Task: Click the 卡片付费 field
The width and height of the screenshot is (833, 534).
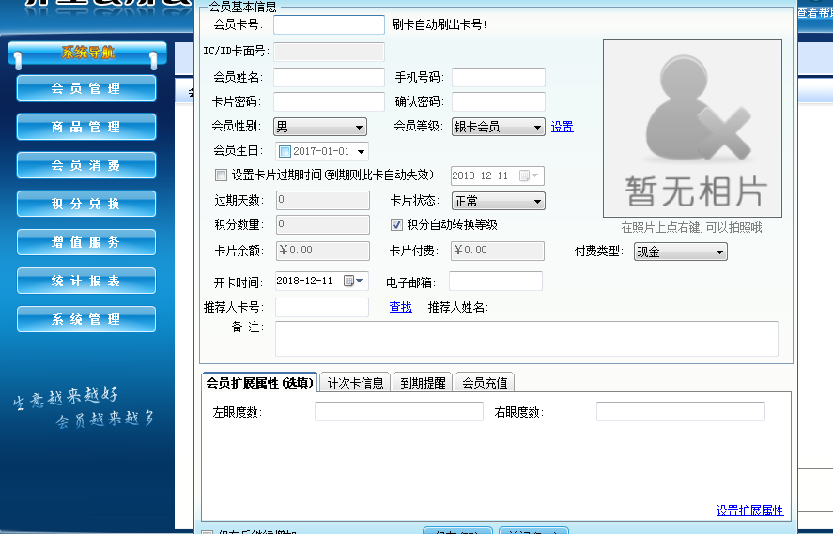Action: [497, 251]
